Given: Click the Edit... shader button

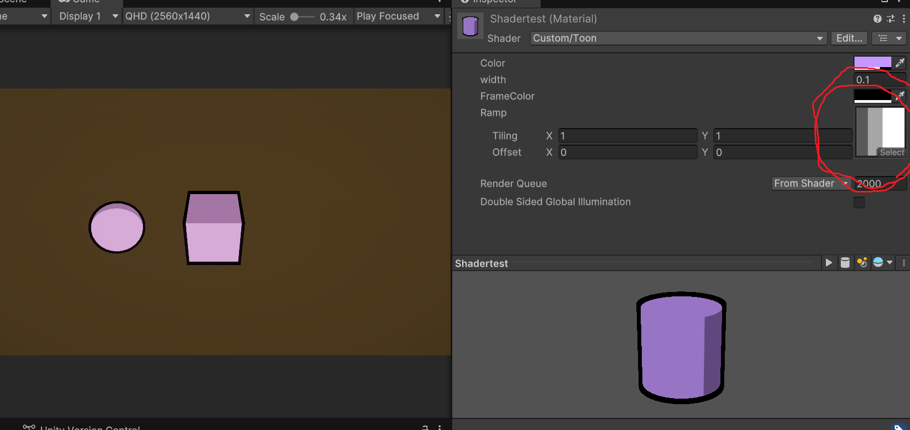Looking at the screenshot, I should coord(849,38).
